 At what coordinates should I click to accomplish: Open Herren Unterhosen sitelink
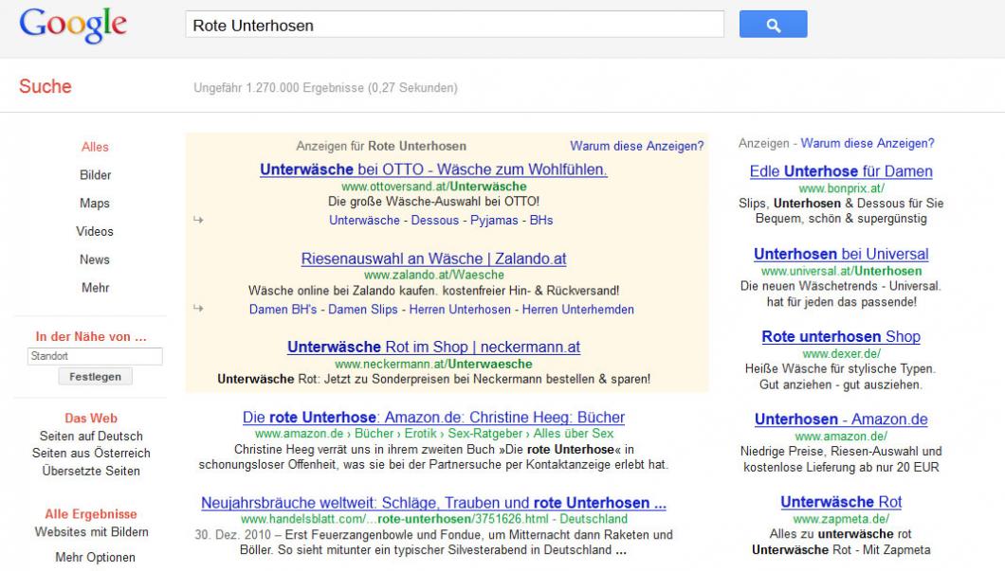[460, 310]
